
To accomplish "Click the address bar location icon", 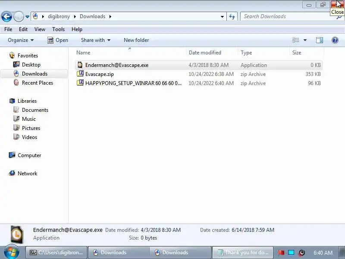I will pyautogui.click(x=35, y=16).
